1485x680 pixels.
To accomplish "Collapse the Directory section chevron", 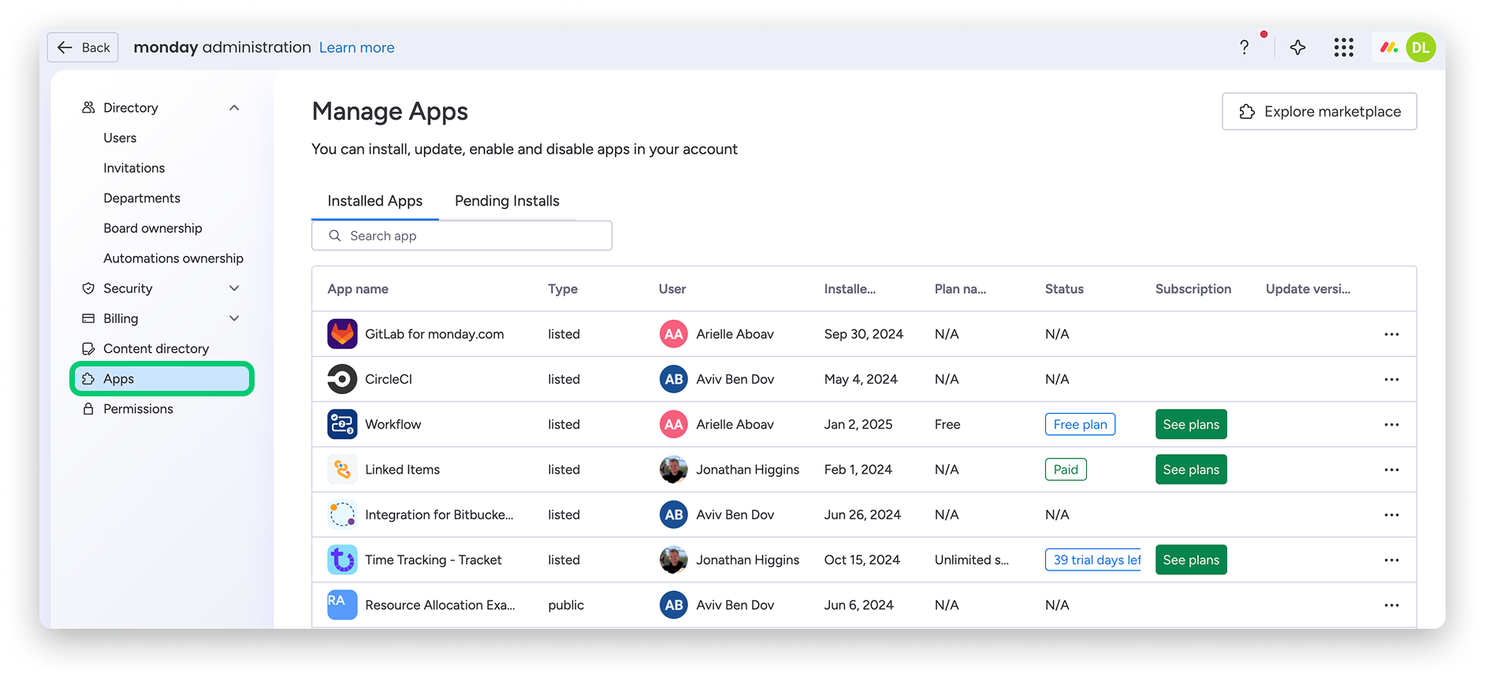I will (234, 108).
